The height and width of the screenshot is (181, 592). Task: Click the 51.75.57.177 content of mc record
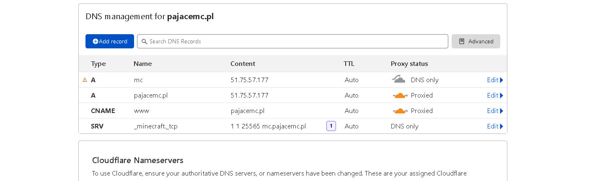249,80
